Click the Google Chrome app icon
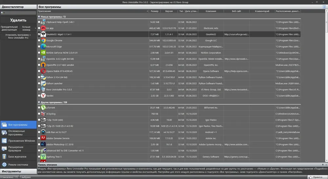Viewport: 328px width, 179px height. coord(43,41)
